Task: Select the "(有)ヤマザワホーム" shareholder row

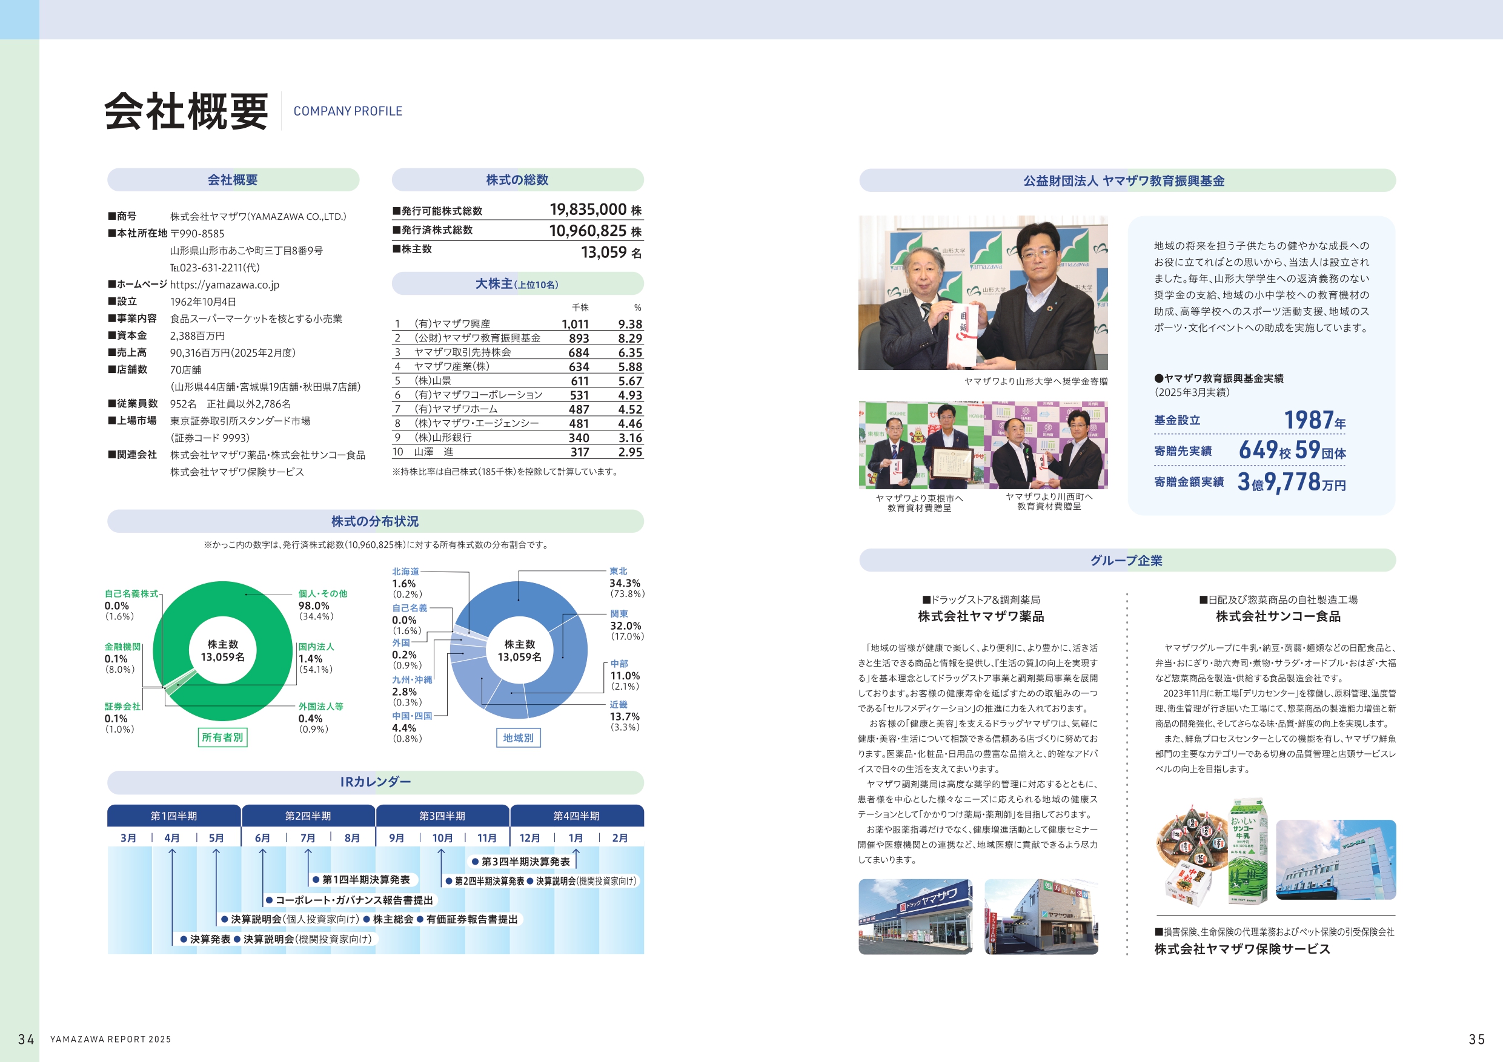Action: (517, 409)
